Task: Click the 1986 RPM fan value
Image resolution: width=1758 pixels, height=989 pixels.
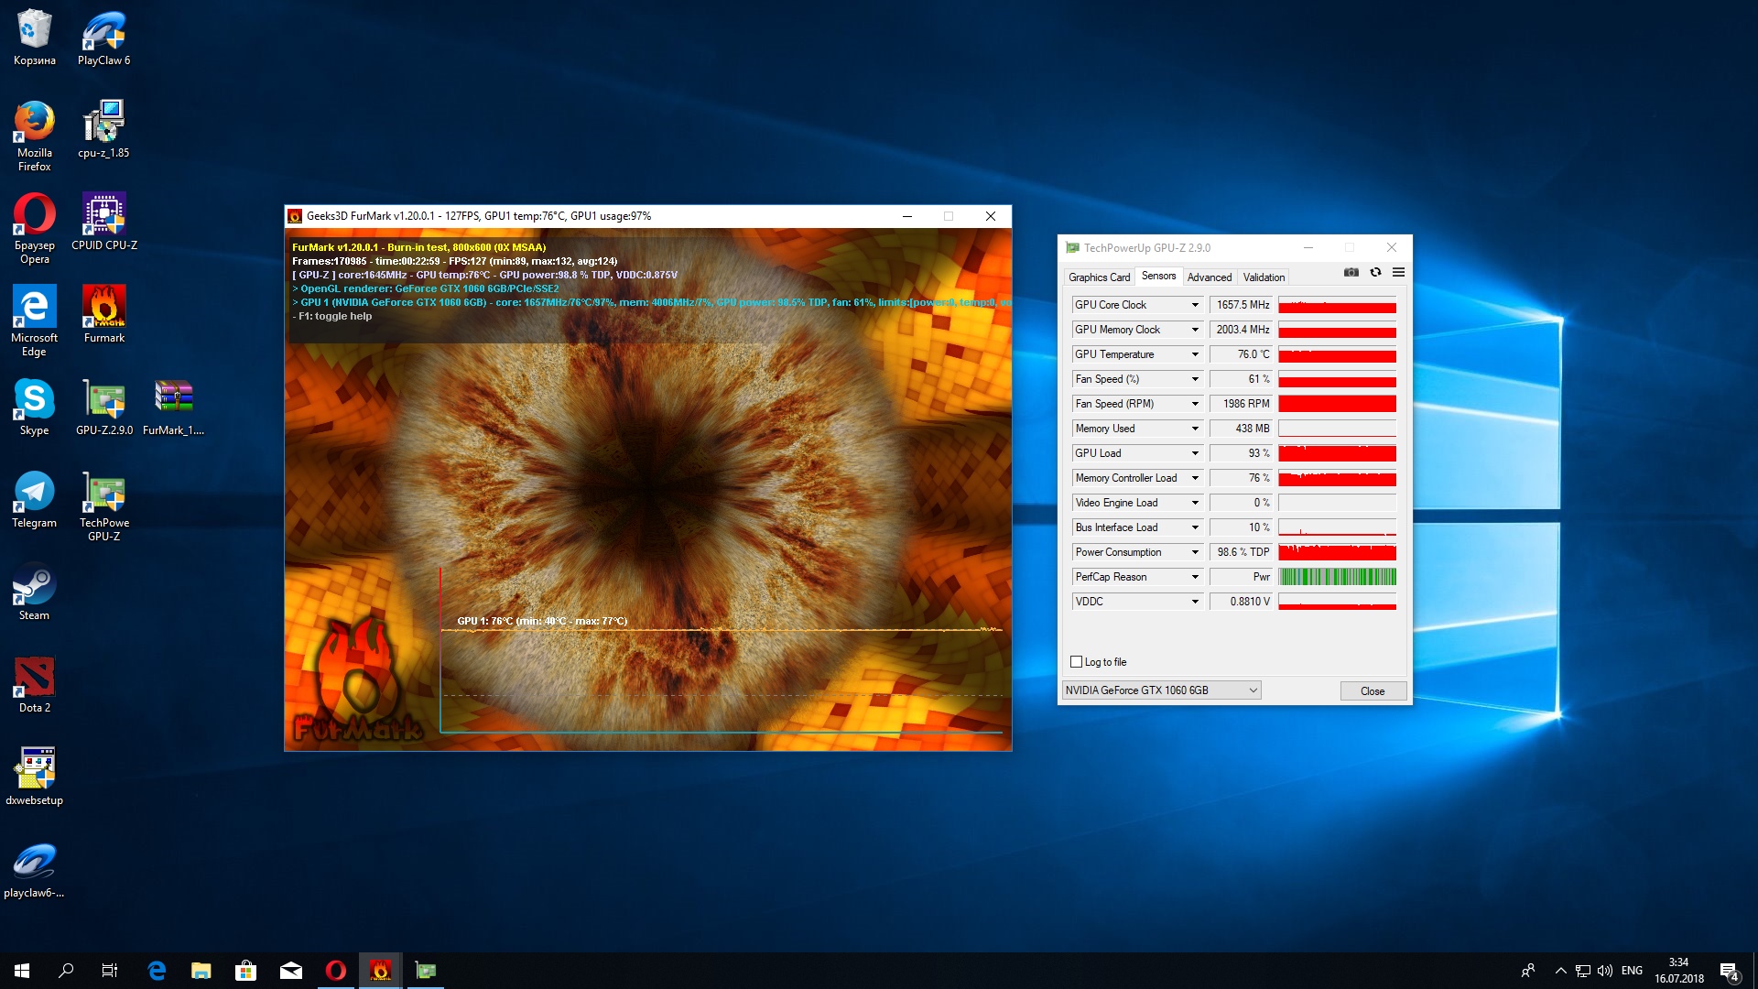Action: pos(1242,404)
